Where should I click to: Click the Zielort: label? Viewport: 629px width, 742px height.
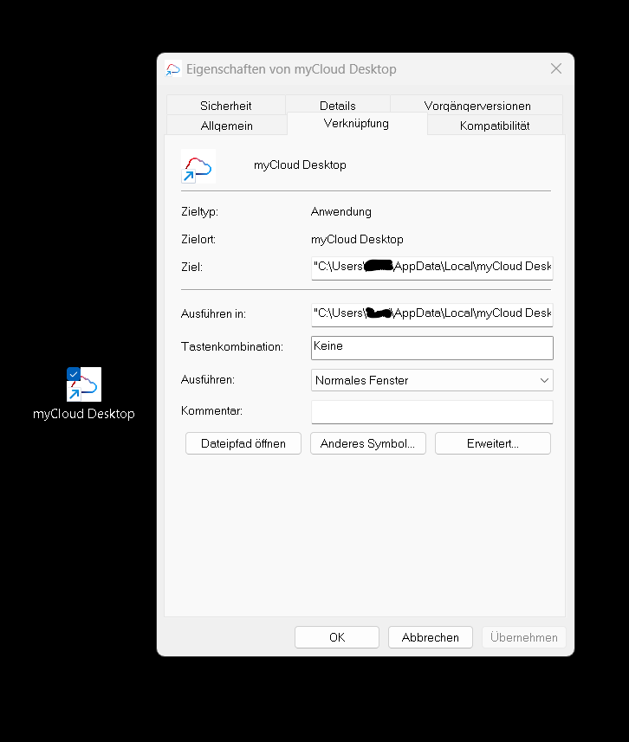pos(198,240)
